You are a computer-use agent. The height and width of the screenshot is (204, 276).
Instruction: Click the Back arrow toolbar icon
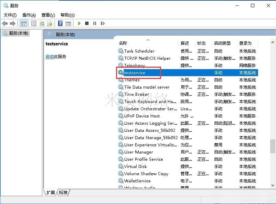[x=5, y=23]
